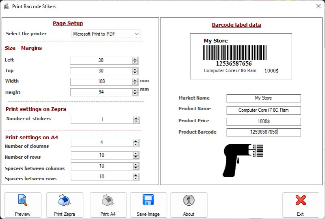Image resolution: width=325 pixels, height=219 pixels.
Task: Open the Select the printer dropdown
Action: coord(106,34)
